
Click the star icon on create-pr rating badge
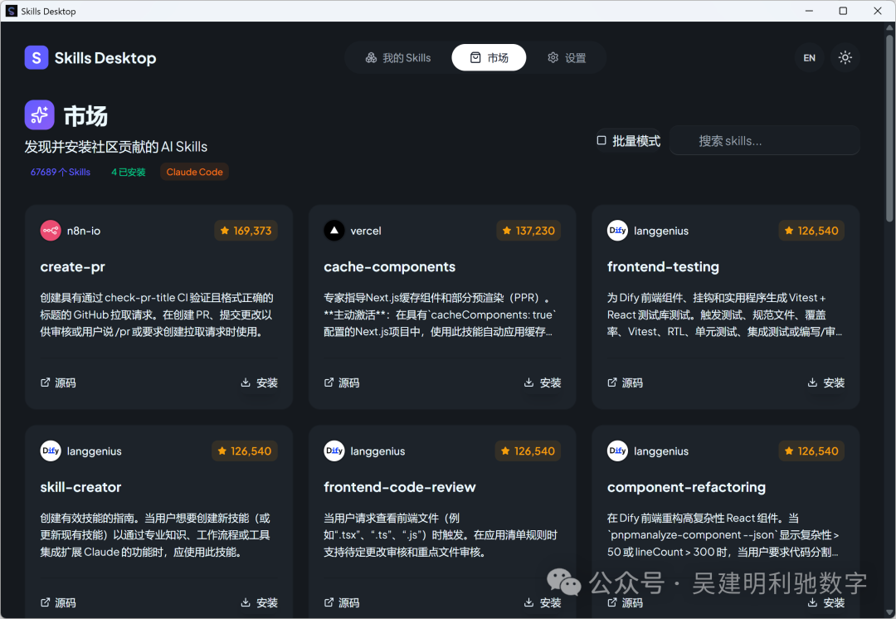click(223, 230)
